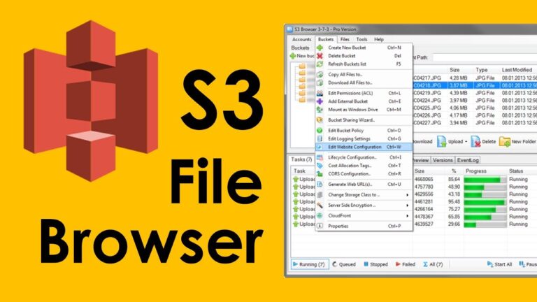Select file row ending C04227.JPG
Image resolution: width=537 pixels, height=302 pixels.
(475, 122)
